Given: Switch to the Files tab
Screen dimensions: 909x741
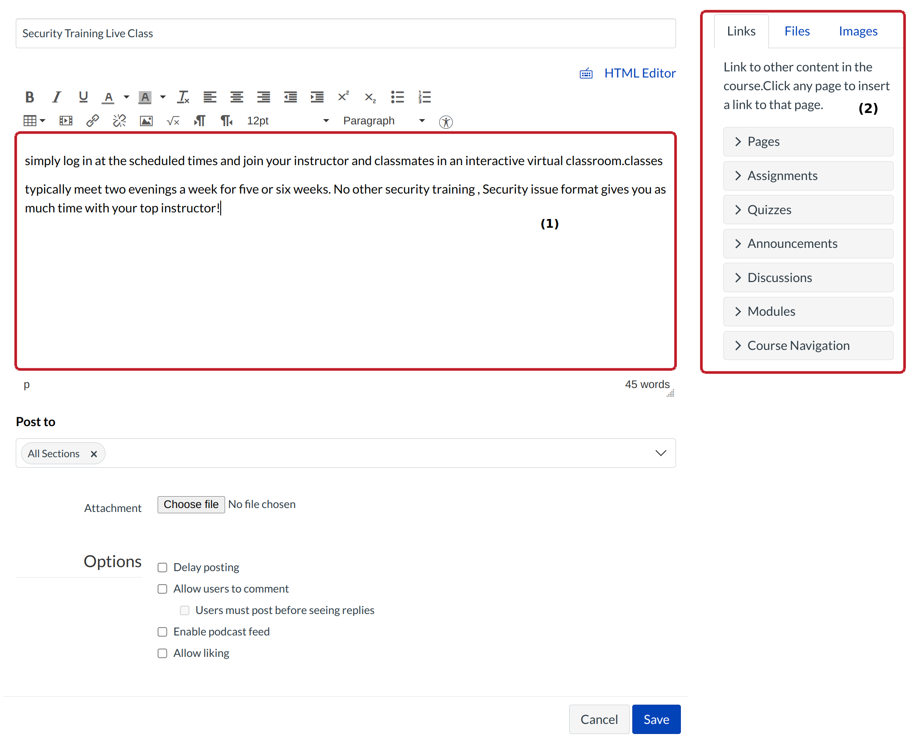Looking at the screenshot, I should (796, 31).
